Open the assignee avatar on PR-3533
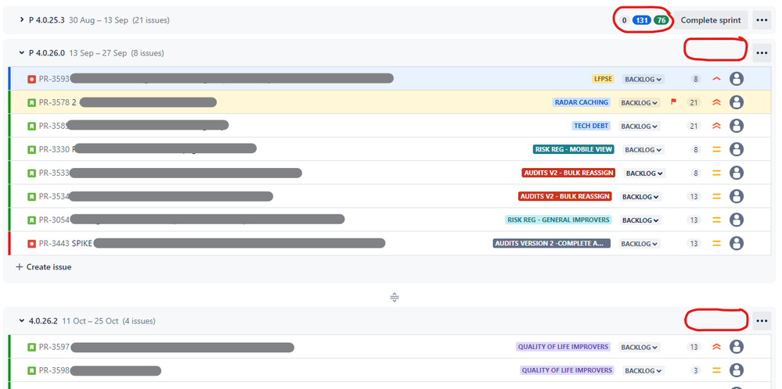 [x=737, y=173]
